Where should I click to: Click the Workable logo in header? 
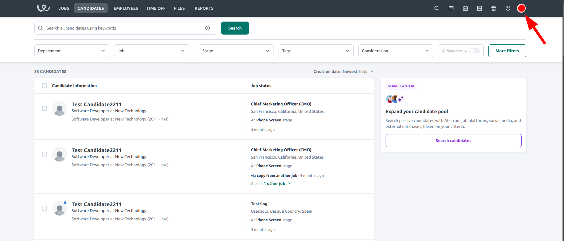pyautogui.click(x=43, y=8)
